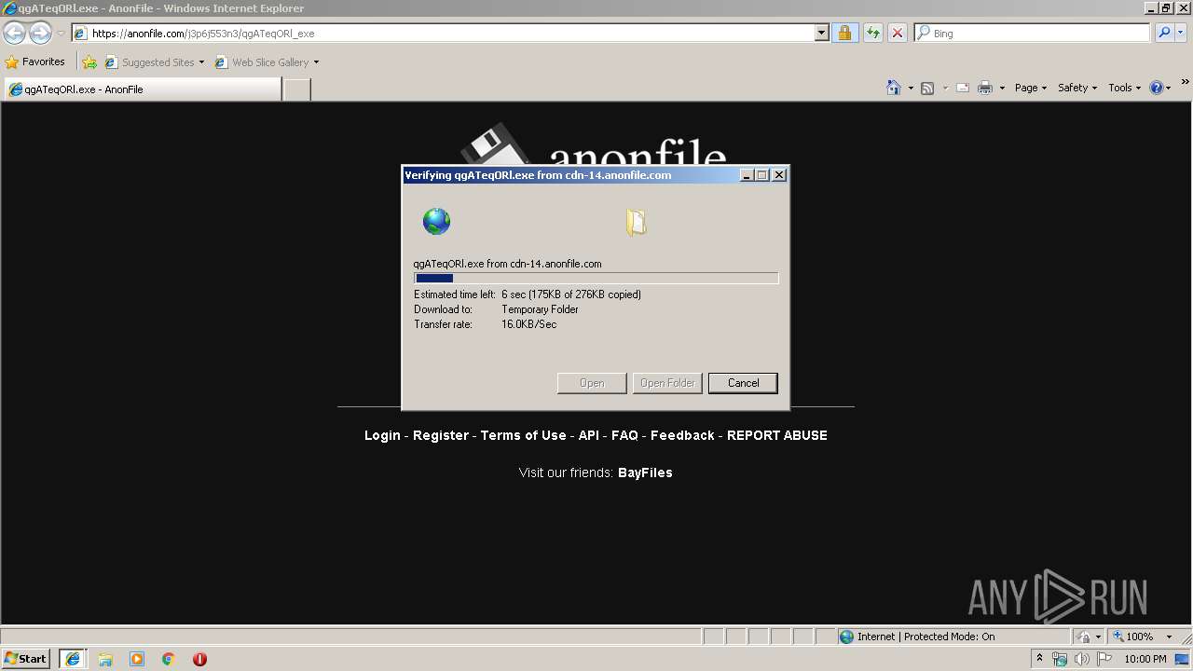
Task: Click the REPORT ABUSE link
Action: pyautogui.click(x=777, y=435)
